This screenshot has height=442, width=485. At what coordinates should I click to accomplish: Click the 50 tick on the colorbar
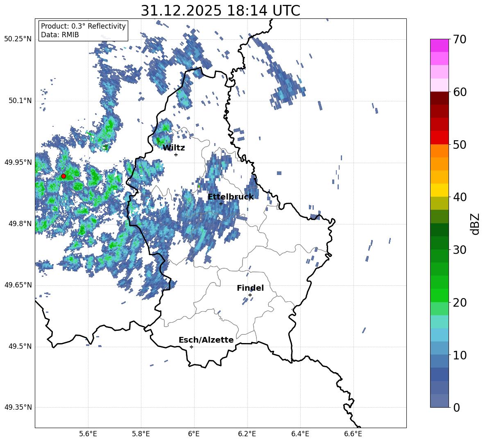coord(460,144)
